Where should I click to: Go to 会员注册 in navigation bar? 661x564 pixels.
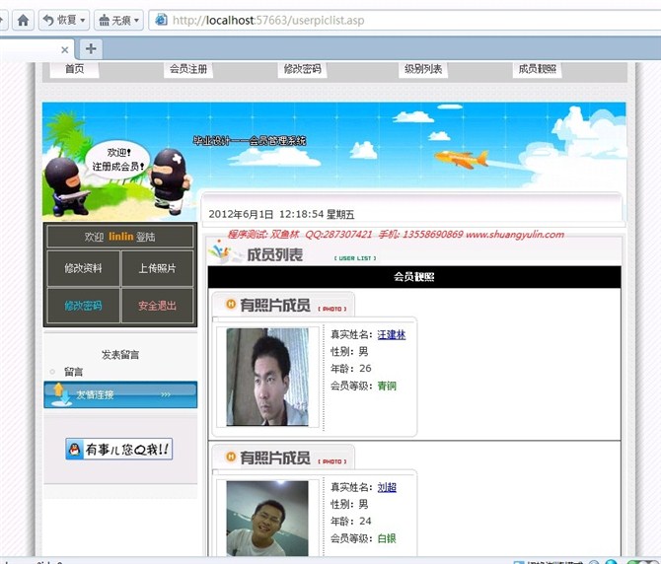[x=188, y=69]
